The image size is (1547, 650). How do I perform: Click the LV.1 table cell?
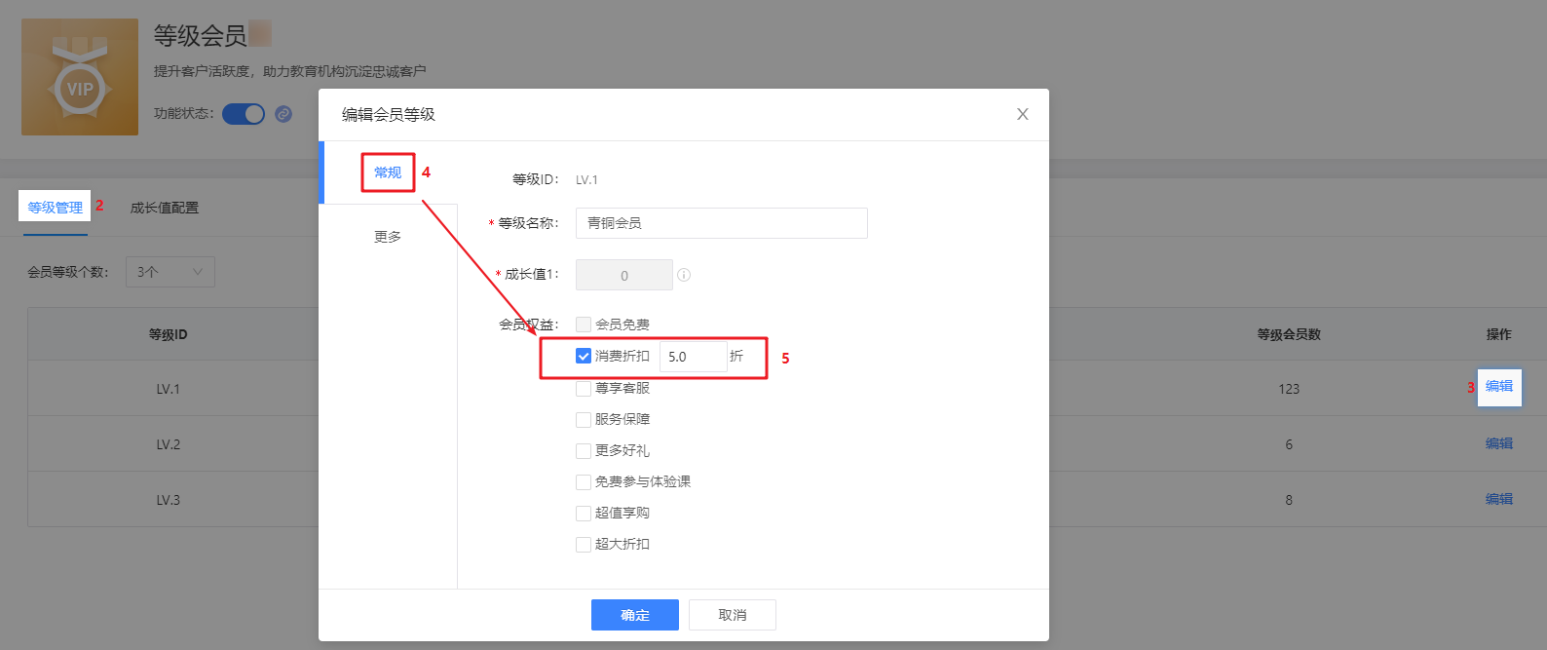(169, 389)
